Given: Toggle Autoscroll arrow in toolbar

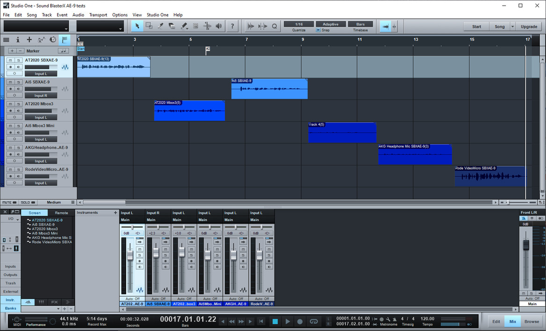Looking at the screenshot, I should click(385, 26).
